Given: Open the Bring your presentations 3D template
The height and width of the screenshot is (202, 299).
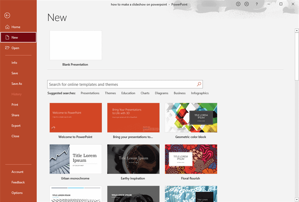Looking at the screenshot, I should coord(133,118).
